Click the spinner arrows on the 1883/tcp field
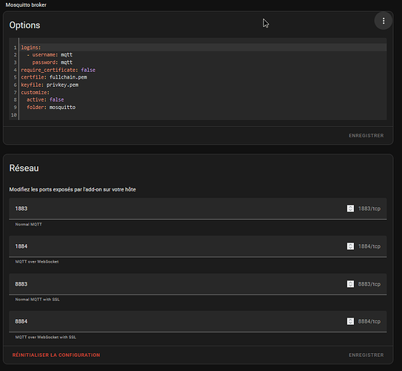This screenshot has width=402, height=371. point(350,209)
